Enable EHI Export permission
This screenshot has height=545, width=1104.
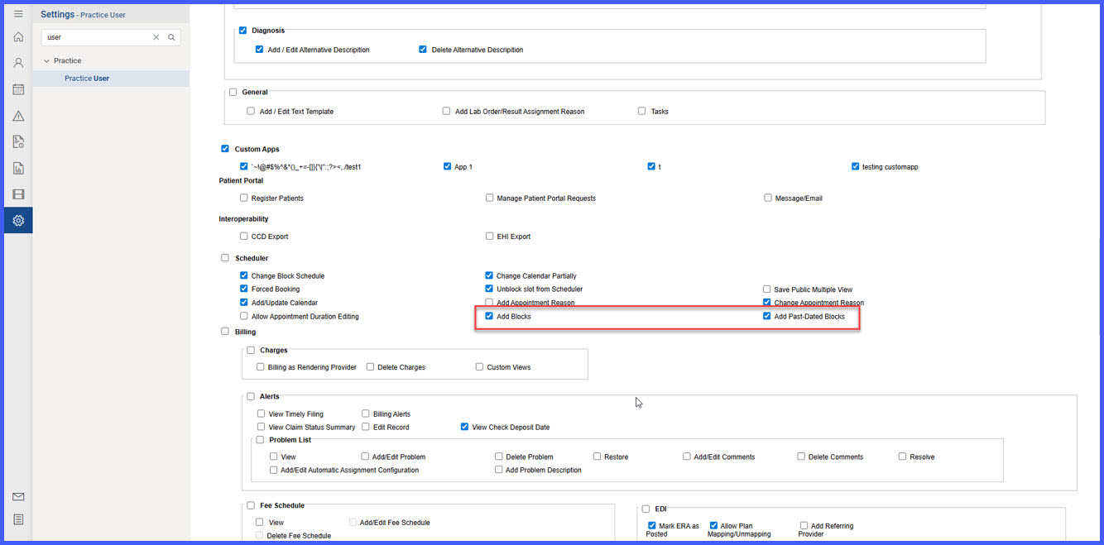[489, 236]
